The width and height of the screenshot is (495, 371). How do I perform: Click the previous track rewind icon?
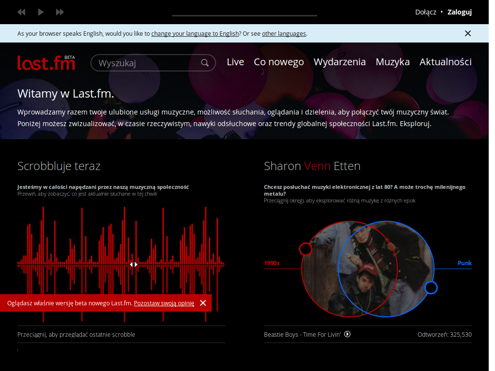(21, 12)
